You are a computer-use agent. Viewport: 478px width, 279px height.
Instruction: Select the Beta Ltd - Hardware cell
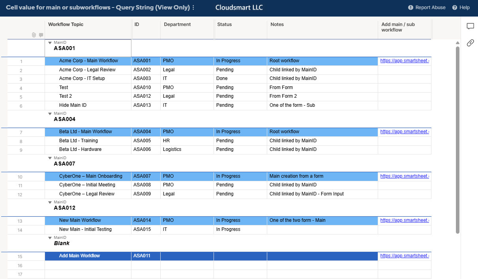click(x=88, y=149)
